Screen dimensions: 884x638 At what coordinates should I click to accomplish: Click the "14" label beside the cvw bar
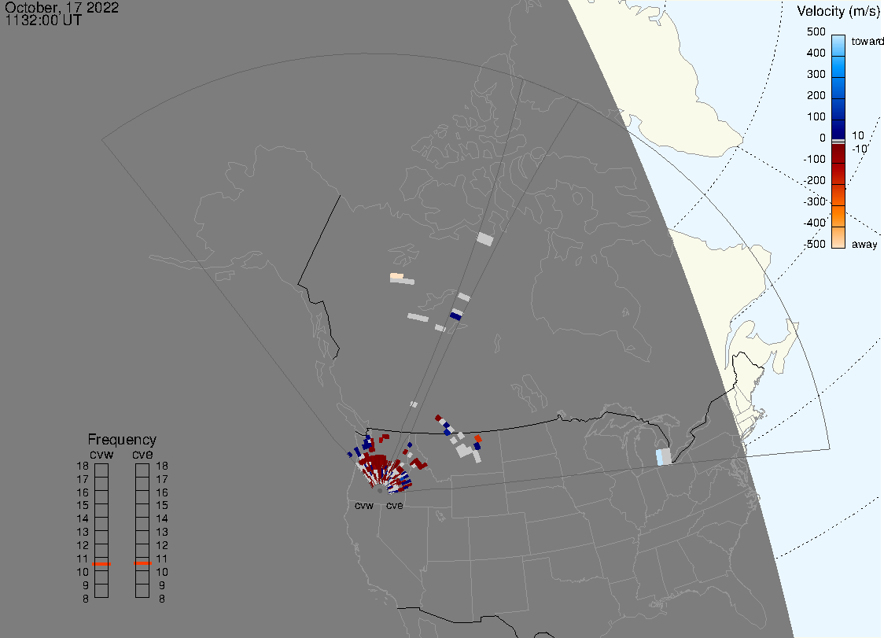click(83, 519)
